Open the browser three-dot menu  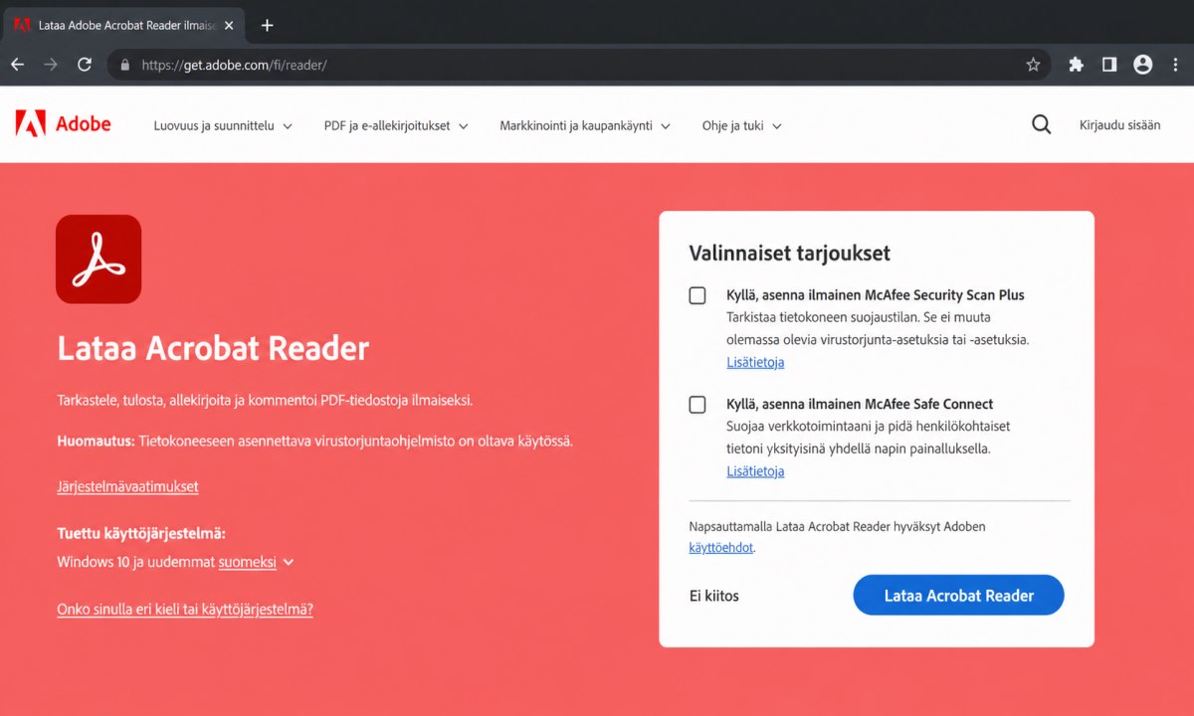pyautogui.click(x=1176, y=65)
